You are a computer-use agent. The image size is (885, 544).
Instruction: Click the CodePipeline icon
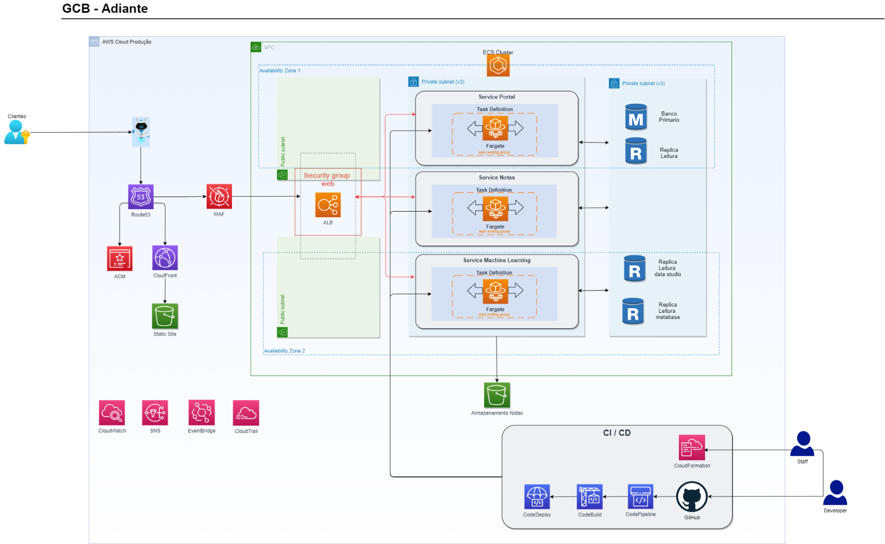point(641,497)
